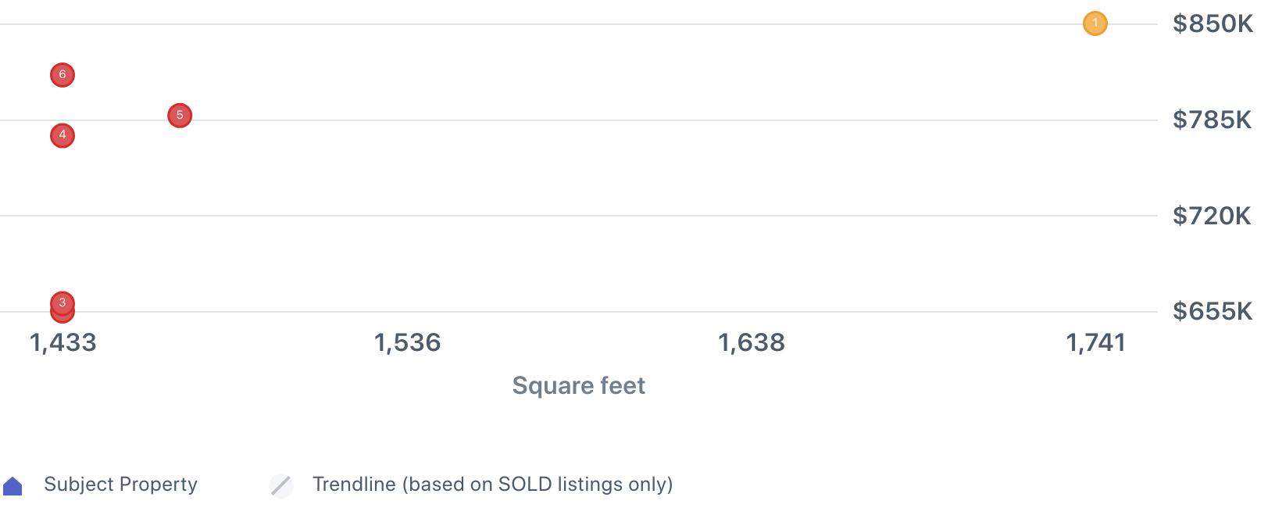Click the Subject Property house icon
1275x508 pixels.
(x=13, y=486)
